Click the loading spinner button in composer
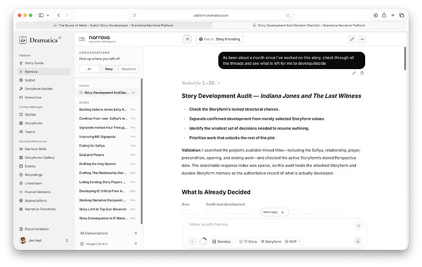The width and height of the screenshot is (422, 267). (203, 241)
